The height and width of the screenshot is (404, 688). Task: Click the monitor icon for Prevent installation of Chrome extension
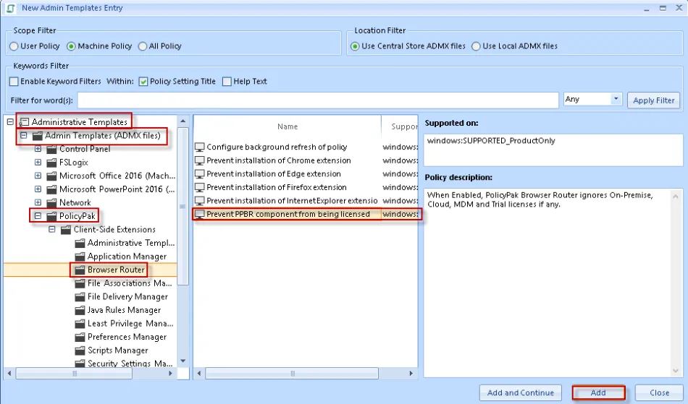tap(200, 160)
